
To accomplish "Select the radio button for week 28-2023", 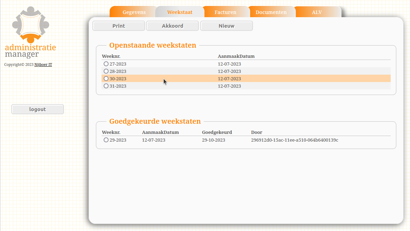I will click(x=106, y=71).
